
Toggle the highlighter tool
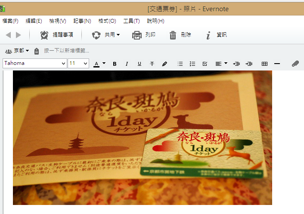(x=164, y=64)
